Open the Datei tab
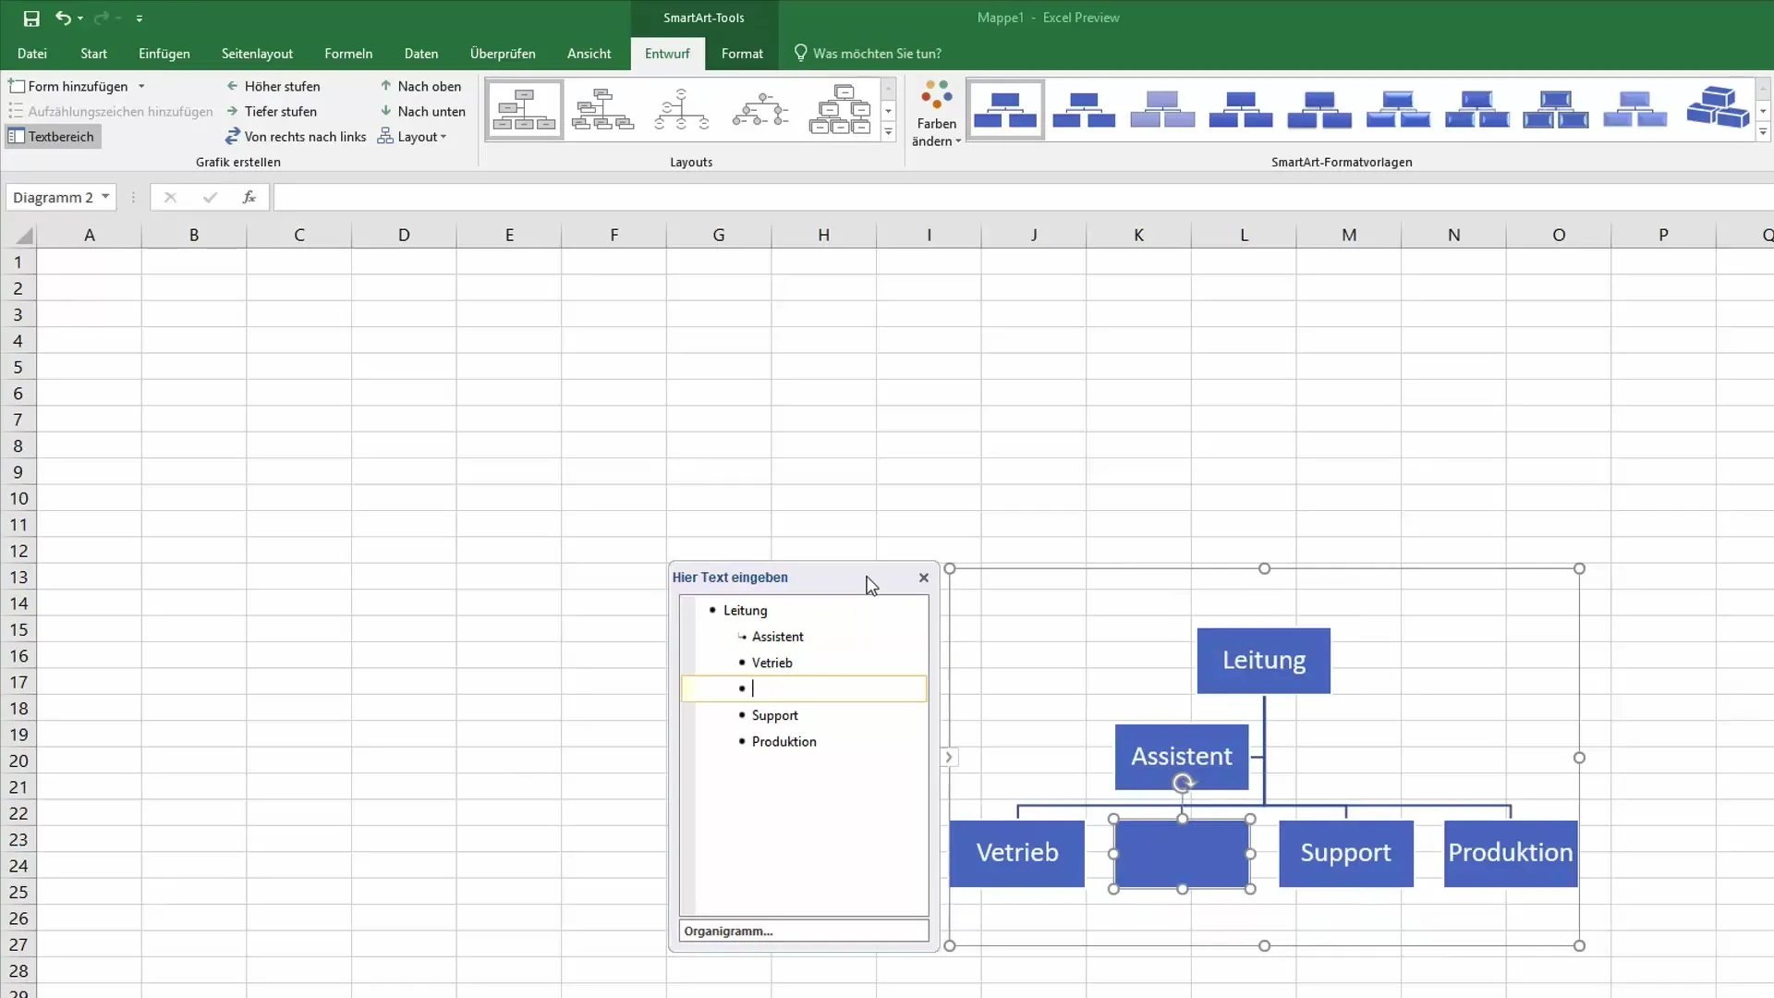Viewport: 1774px width, 998px height. pos(32,54)
